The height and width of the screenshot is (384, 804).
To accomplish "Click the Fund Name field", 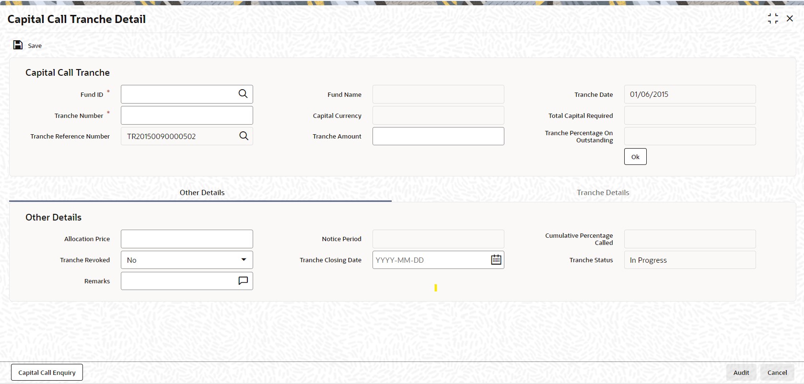I will (x=438, y=94).
